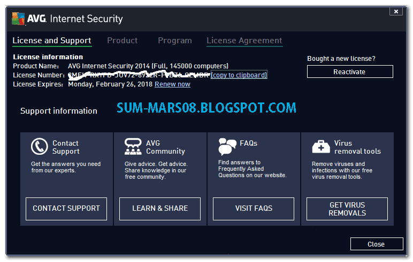413x262 pixels.
Task: Click 'Give advice. Get advice.' description
Action: coord(156,170)
